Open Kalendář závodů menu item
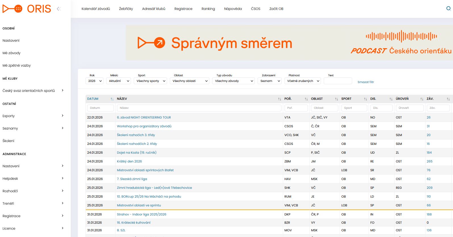 (x=96, y=9)
